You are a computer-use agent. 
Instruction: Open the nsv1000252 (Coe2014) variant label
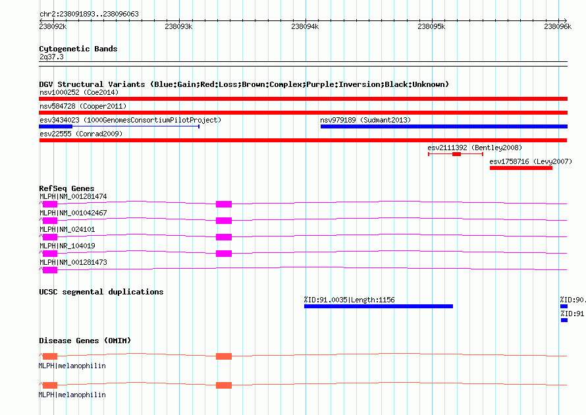pyautogui.click(x=79, y=92)
